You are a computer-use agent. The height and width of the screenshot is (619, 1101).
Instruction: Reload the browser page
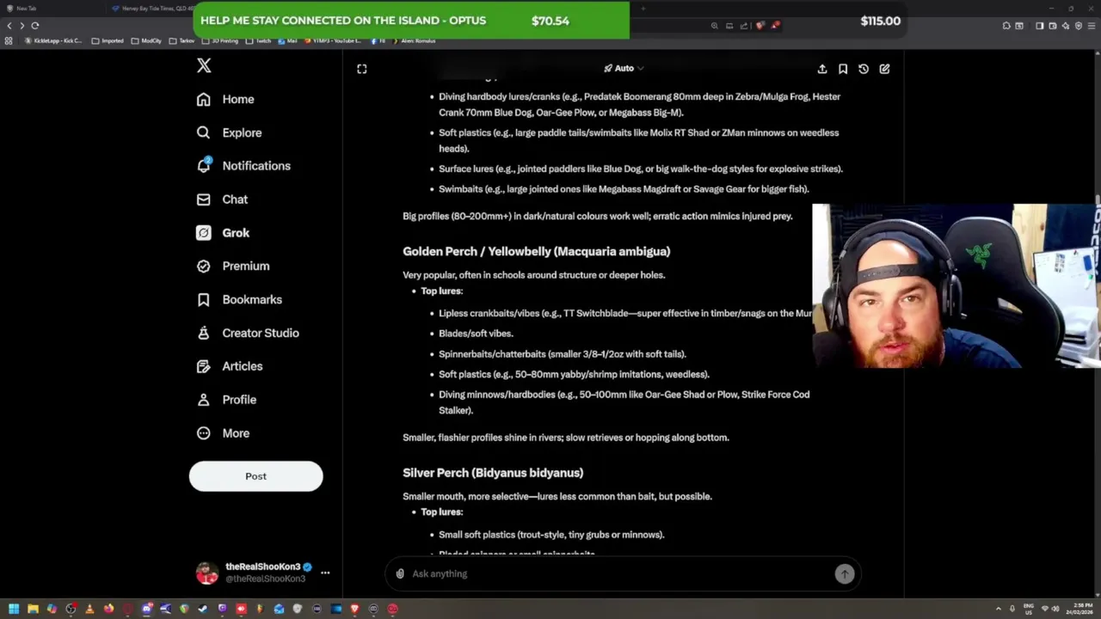(35, 26)
